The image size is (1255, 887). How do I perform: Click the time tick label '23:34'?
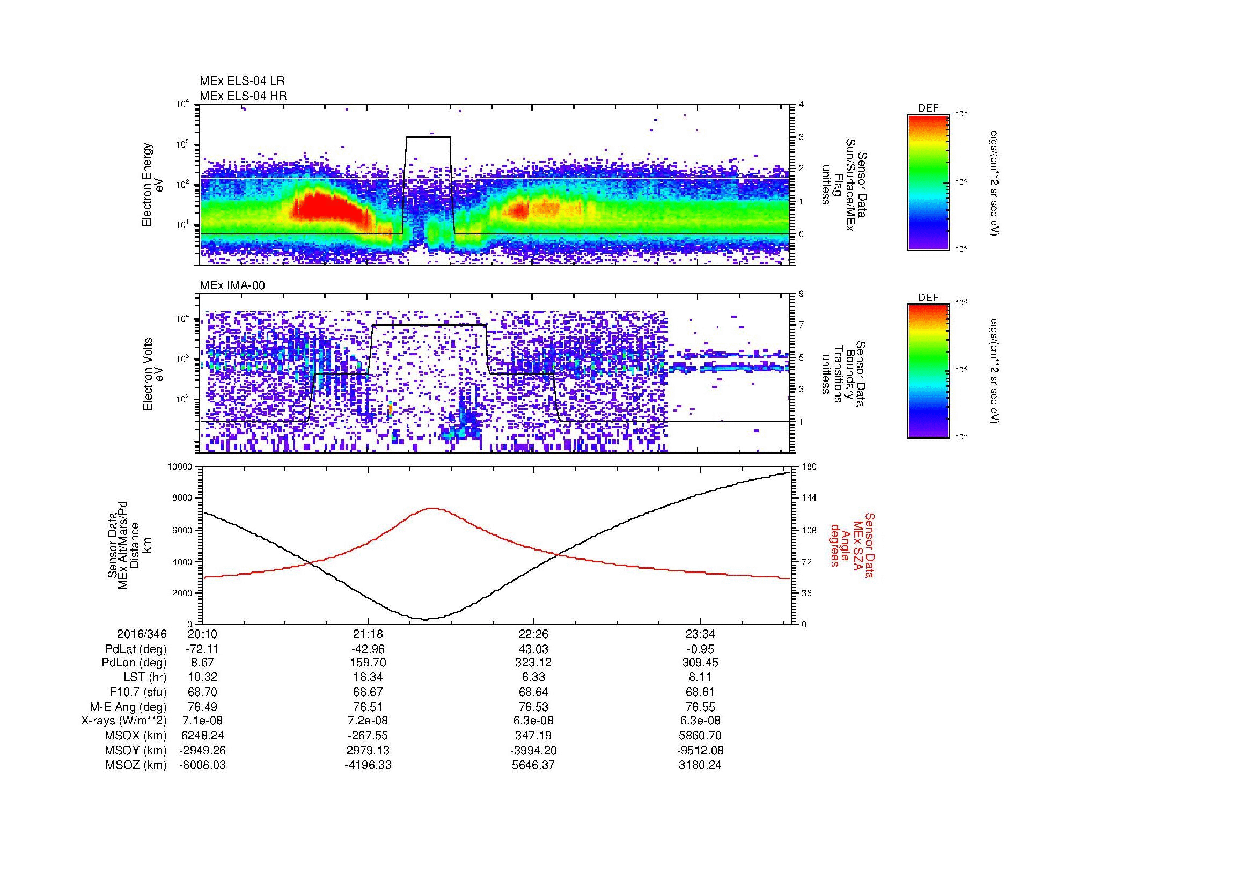700,634
